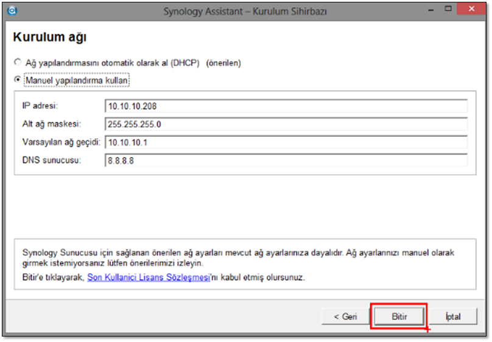Maximize the Kurulum Sihirbazı window
Image resolution: width=492 pixels, height=342 pixels.
point(448,9)
